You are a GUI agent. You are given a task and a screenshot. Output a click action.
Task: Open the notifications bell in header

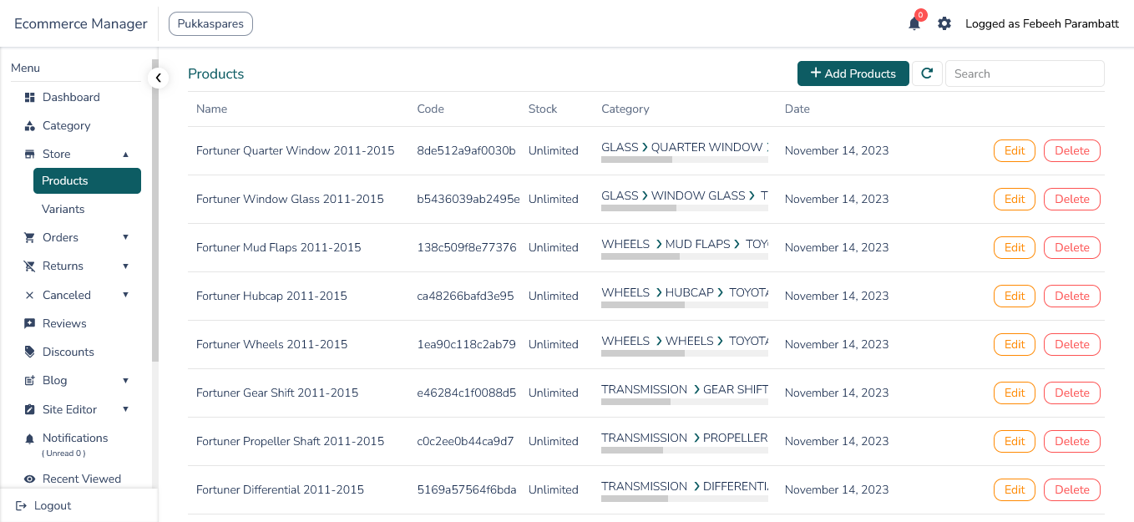(914, 24)
